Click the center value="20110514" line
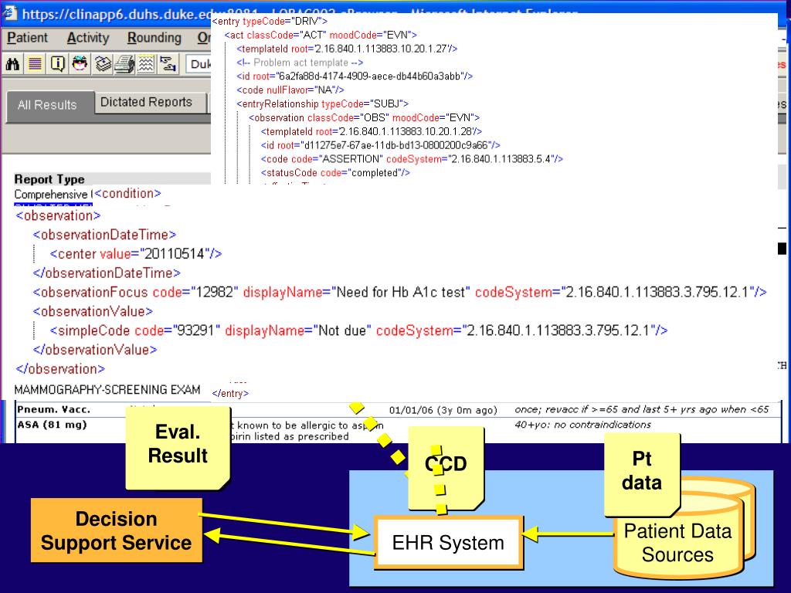This screenshot has width=791, height=593. [x=136, y=253]
